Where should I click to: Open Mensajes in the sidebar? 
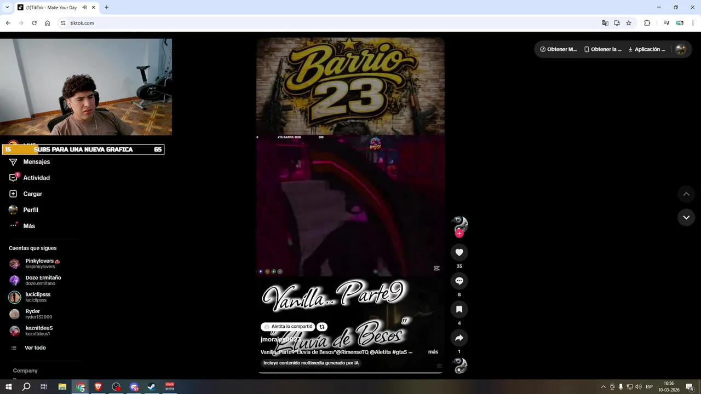pyautogui.click(x=30, y=162)
